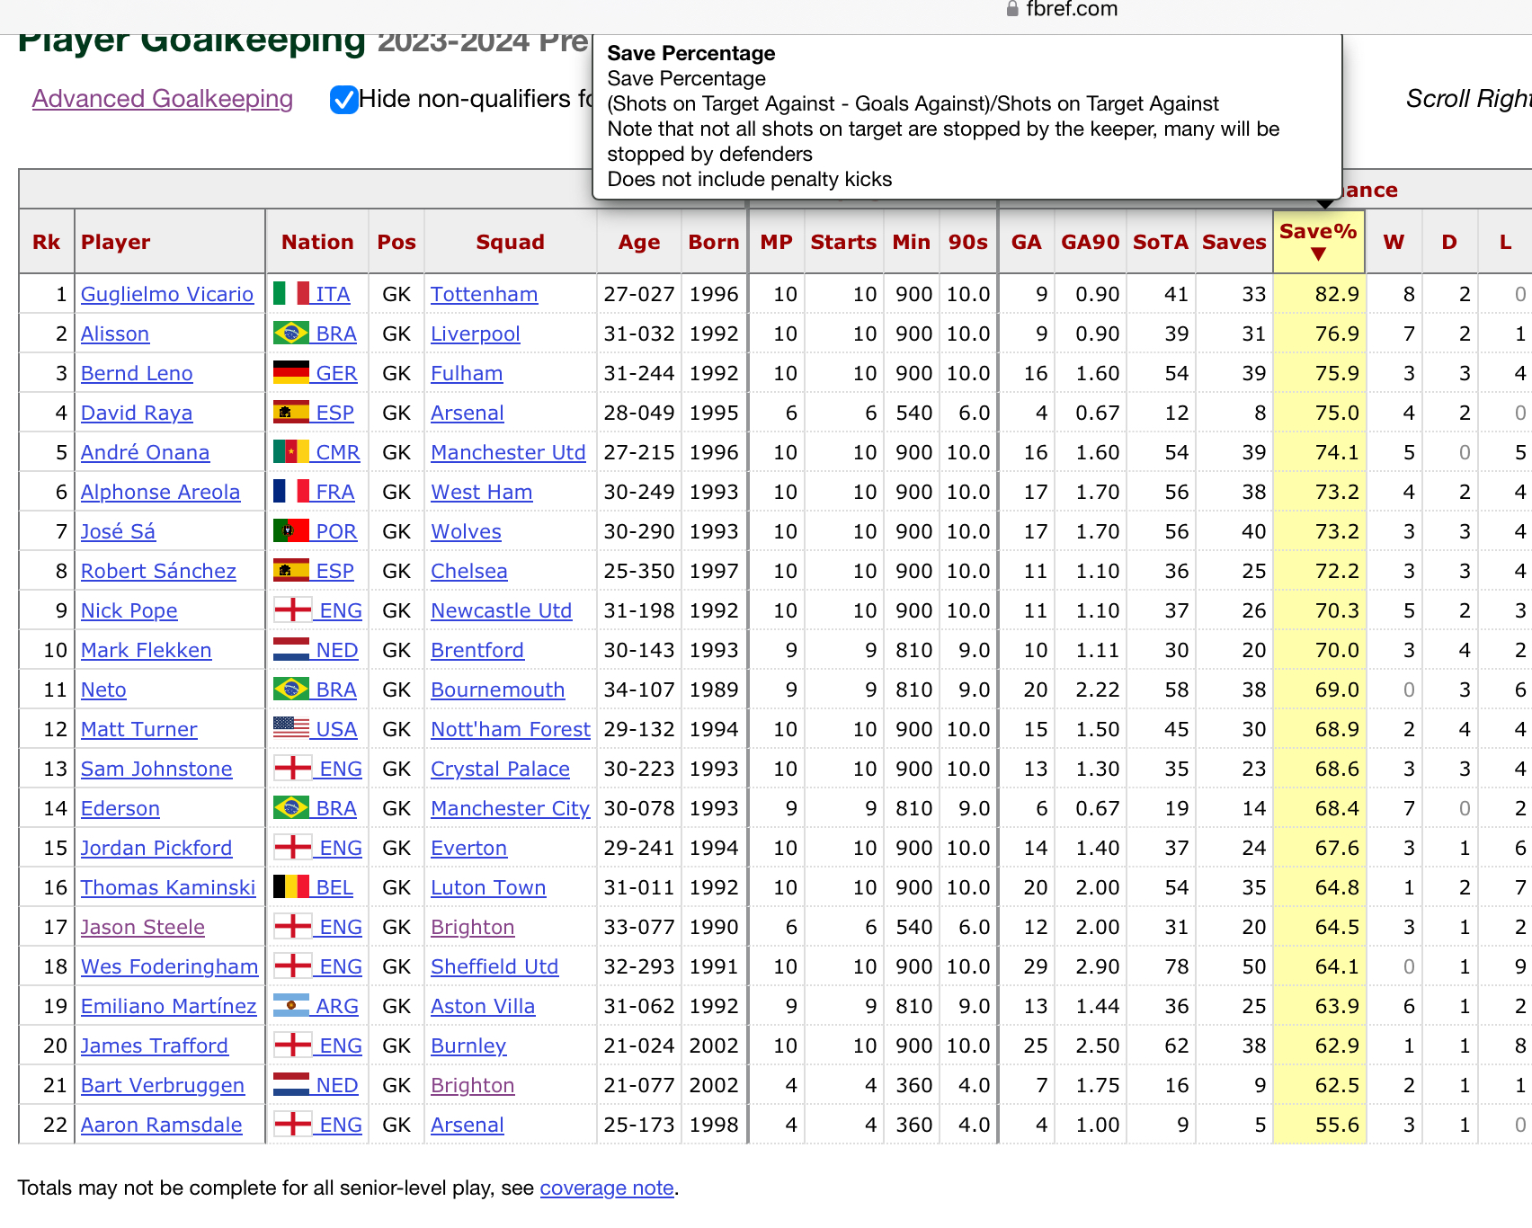Sort by the GA90 column header
The height and width of the screenshot is (1228, 1532).
click(1090, 242)
